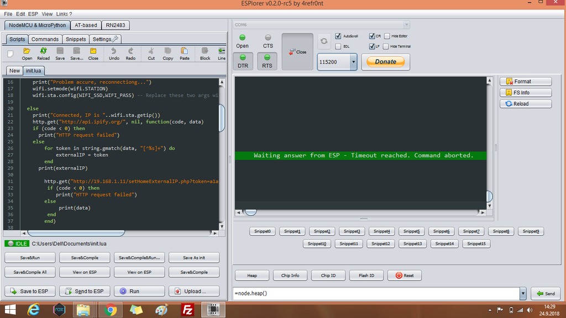
Task: Switch to the Snippets tab
Action: pyautogui.click(x=76, y=39)
